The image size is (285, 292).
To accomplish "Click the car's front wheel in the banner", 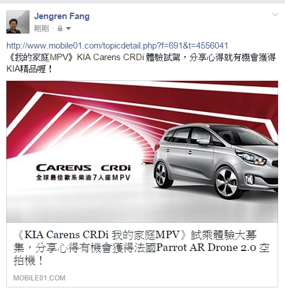I will (x=227, y=183).
